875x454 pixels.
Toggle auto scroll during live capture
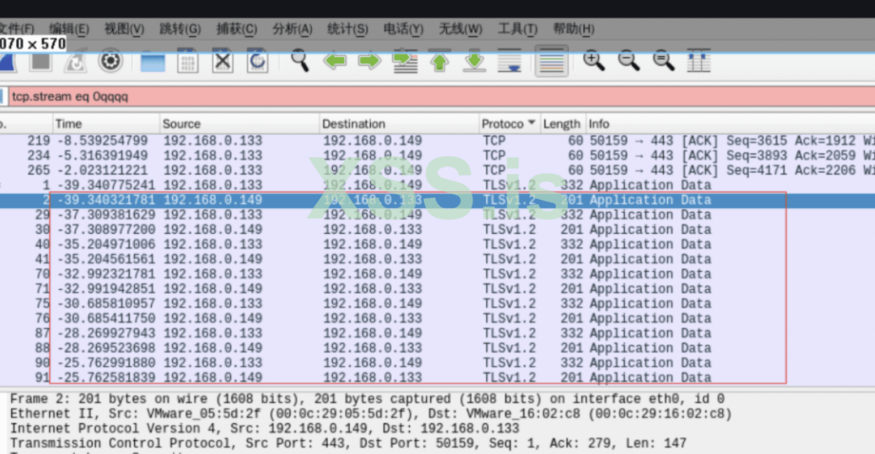click(x=509, y=61)
